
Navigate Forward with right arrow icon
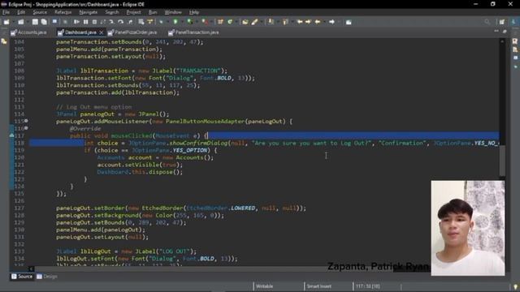point(331,22)
